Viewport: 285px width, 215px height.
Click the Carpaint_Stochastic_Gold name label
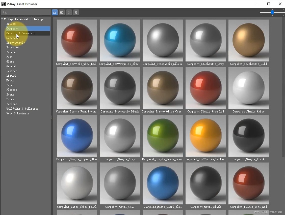[248, 64]
